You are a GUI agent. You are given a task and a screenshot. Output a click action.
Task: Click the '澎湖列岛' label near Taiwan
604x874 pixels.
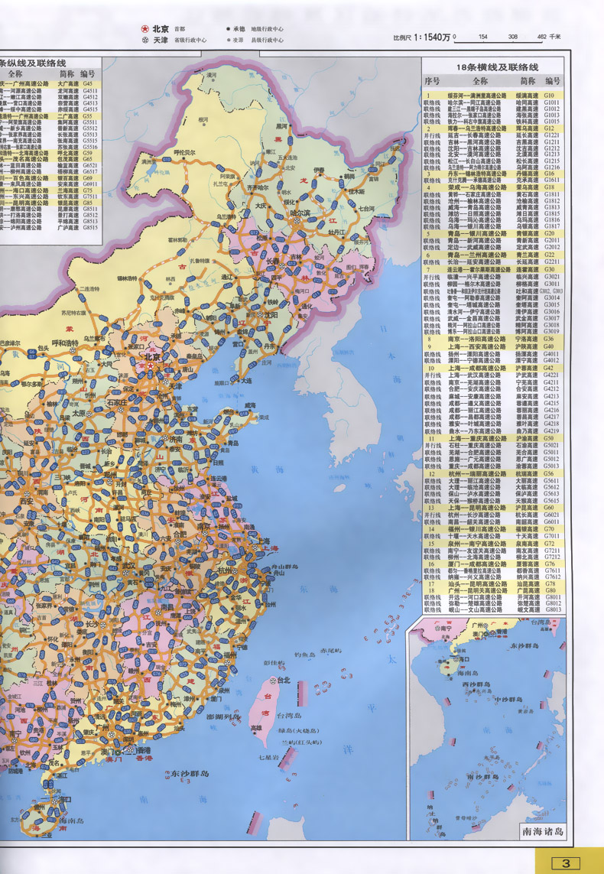pos(223,716)
